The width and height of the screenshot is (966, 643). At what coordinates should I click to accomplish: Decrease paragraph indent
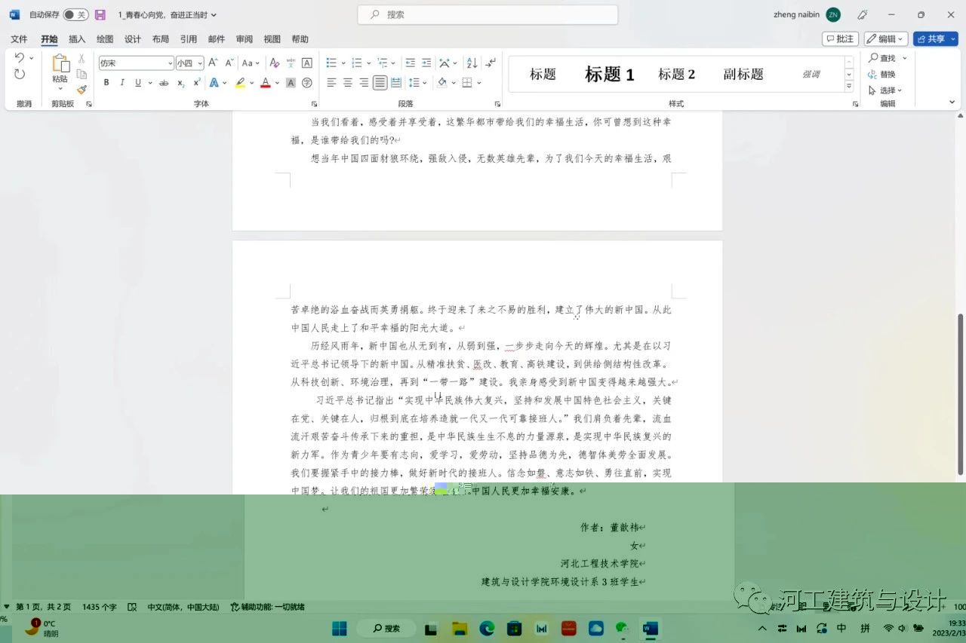tap(410, 63)
